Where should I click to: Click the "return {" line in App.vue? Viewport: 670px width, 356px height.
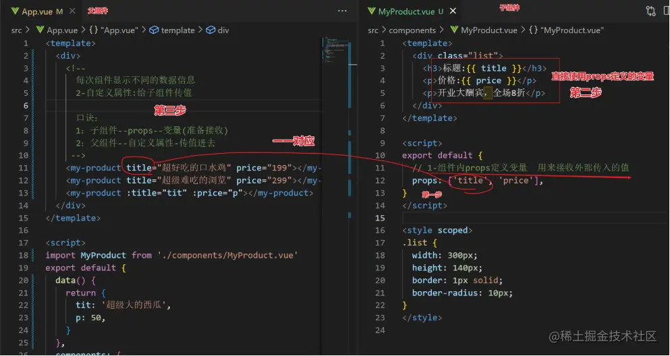coord(86,293)
